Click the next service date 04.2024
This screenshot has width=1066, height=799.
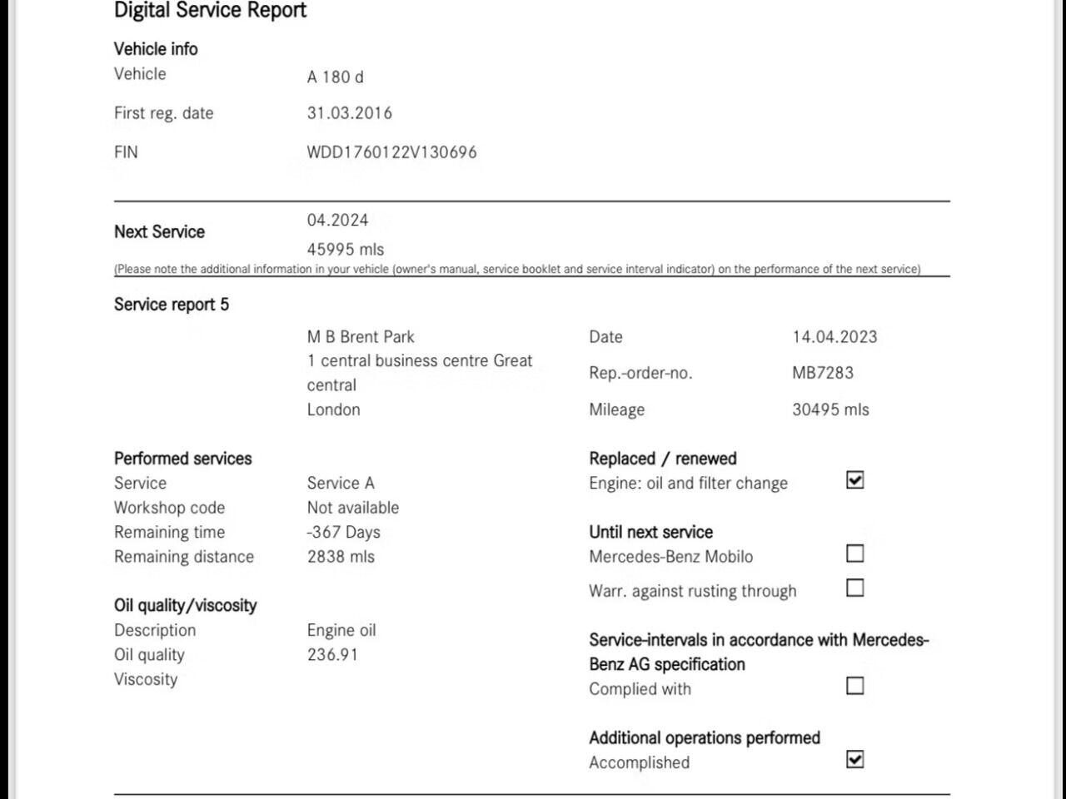(337, 221)
